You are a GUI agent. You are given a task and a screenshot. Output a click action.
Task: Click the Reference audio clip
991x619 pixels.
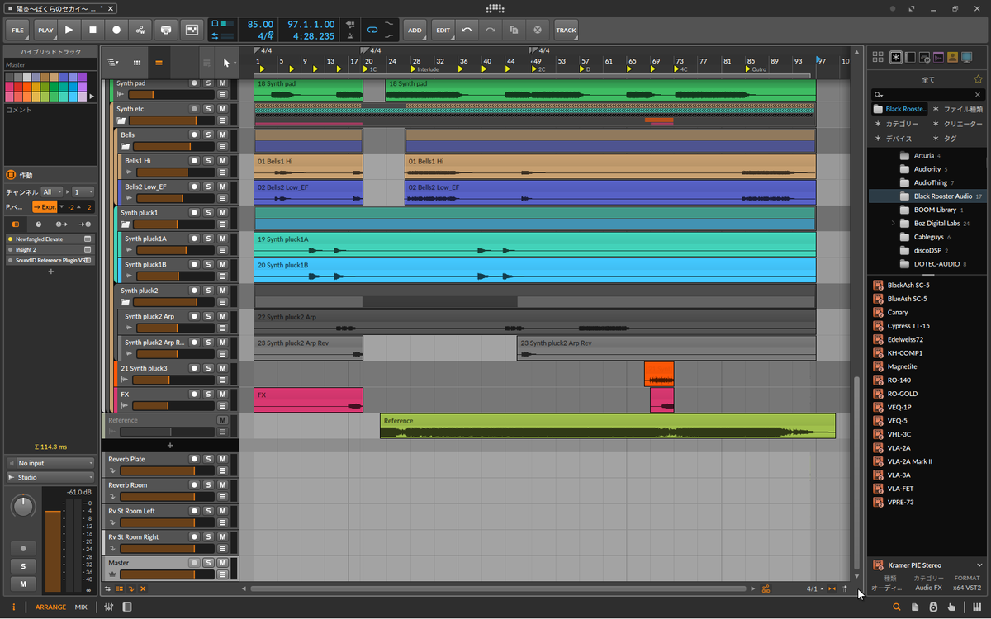pyautogui.click(x=607, y=426)
